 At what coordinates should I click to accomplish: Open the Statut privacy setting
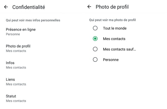[x=42, y=98]
